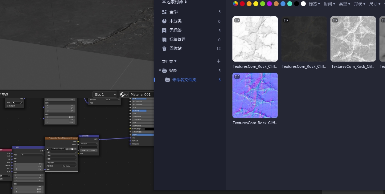
Task: Filter assets by the white color swatch
Action: 303,4
